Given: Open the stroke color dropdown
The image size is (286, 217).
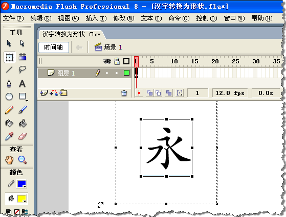Looking at the screenshot, I should (21, 184).
